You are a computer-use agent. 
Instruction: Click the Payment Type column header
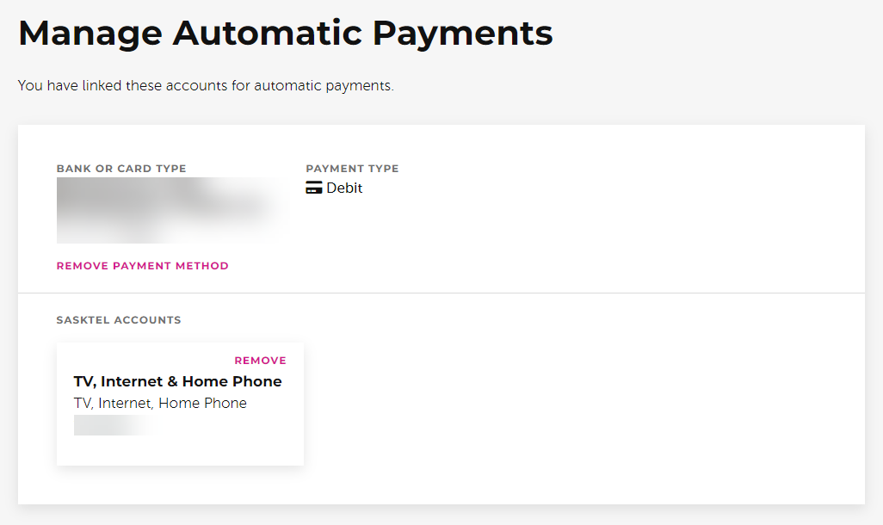coord(352,168)
